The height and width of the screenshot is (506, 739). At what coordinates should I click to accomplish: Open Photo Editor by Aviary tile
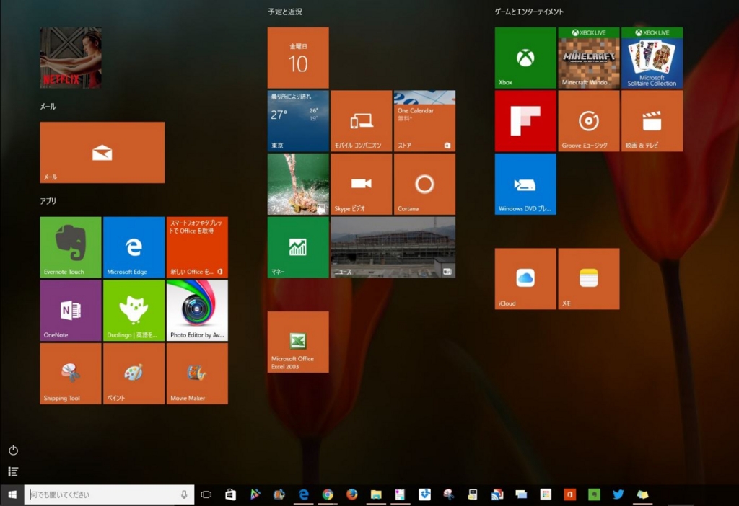click(197, 310)
